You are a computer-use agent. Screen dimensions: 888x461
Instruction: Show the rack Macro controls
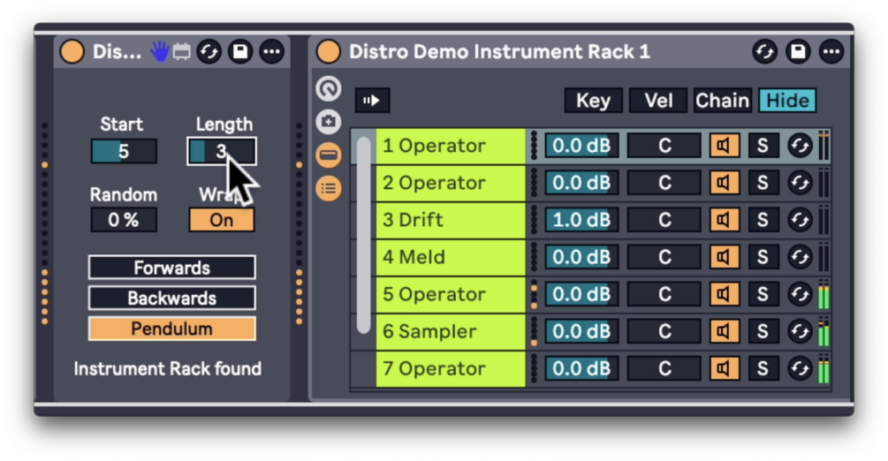coord(329,88)
